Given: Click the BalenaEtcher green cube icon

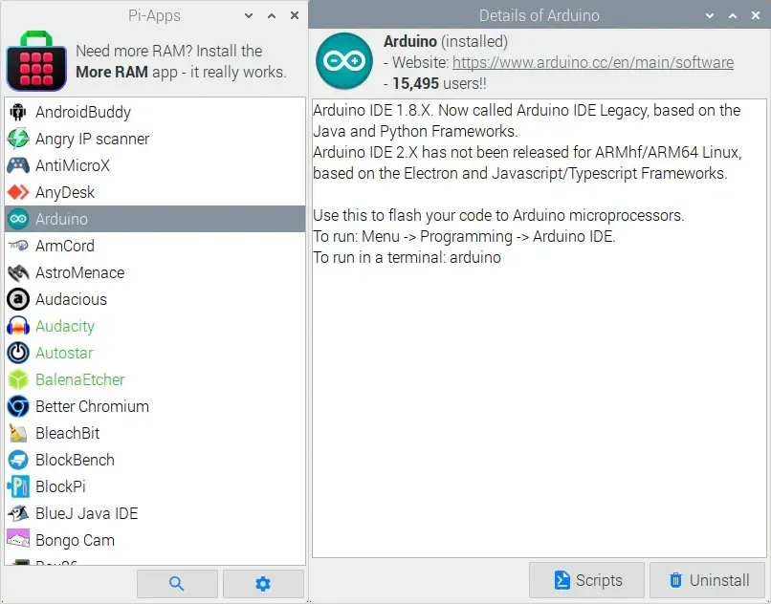Looking at the screenshot, I should pyautogui.click(x=18, y=380).
